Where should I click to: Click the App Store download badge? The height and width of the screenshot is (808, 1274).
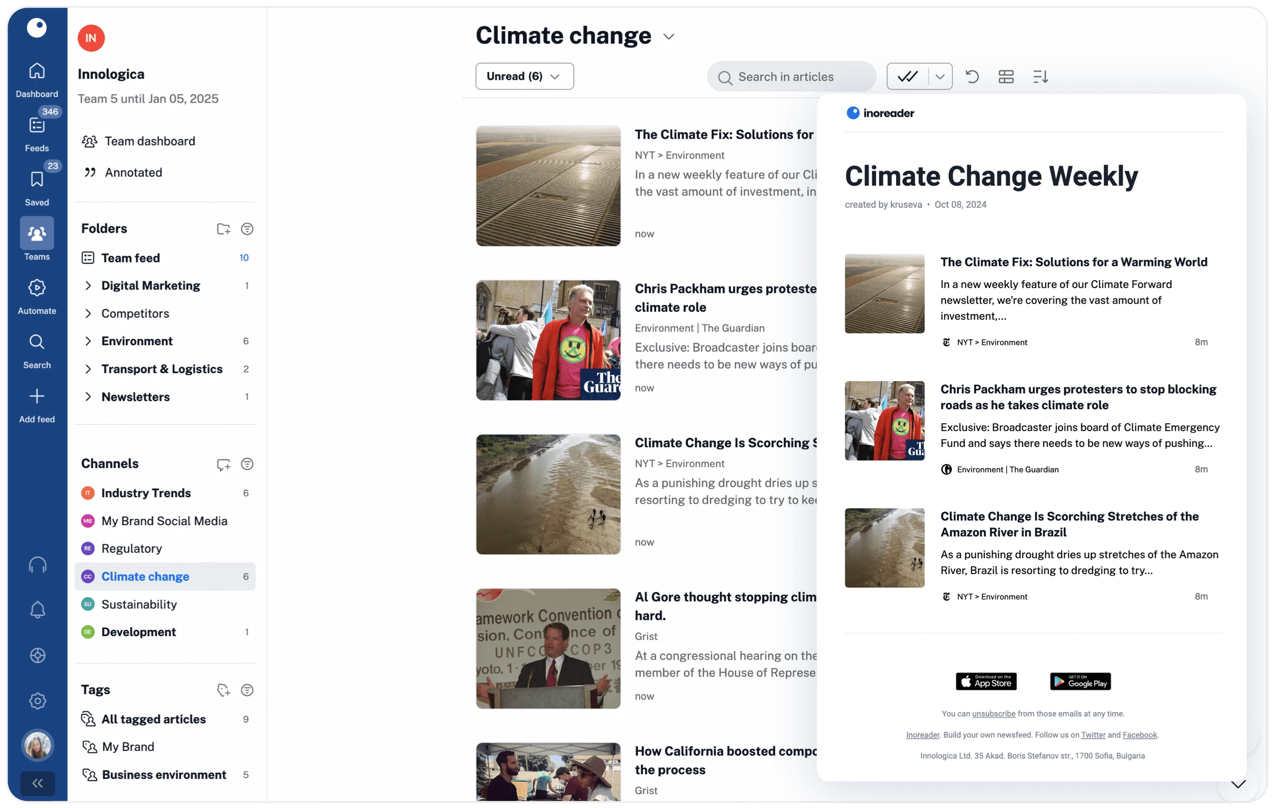click(x=985, y=682)
